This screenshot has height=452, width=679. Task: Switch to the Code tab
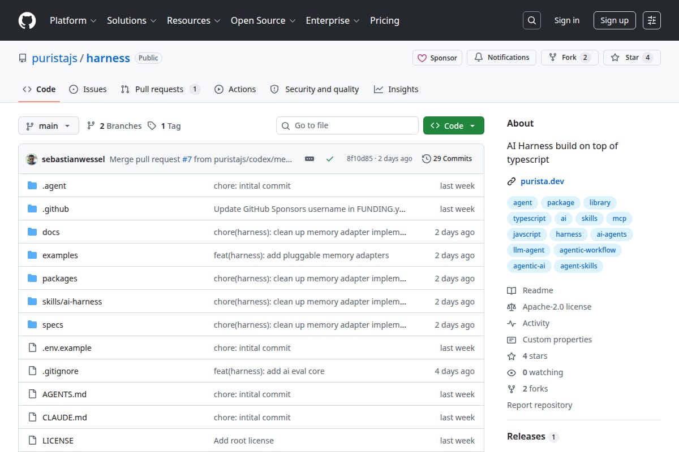pos(39,89)
